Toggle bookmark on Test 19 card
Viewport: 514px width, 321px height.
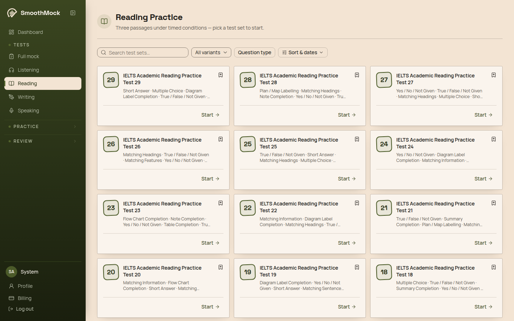(357, 267)
